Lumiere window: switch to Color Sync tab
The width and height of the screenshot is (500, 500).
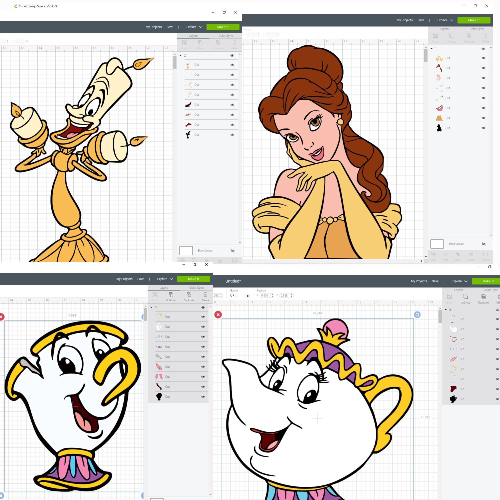[x=226, y=36]
